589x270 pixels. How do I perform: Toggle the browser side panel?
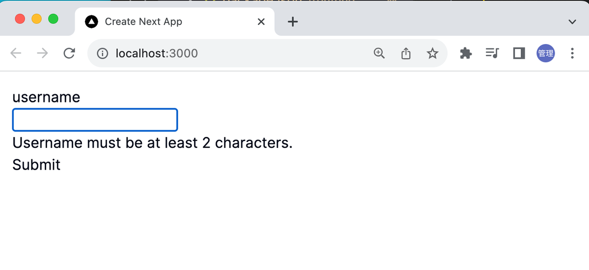pyautogui.click(x=519, y=53)
